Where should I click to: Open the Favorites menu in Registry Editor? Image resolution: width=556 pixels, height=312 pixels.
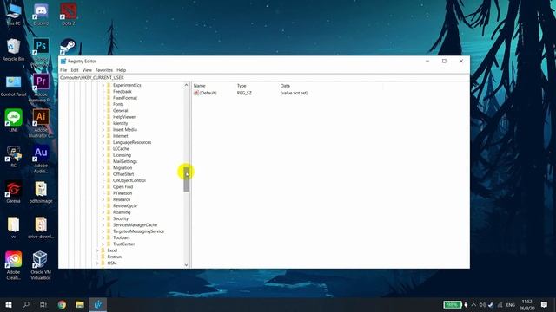(104, 70)
